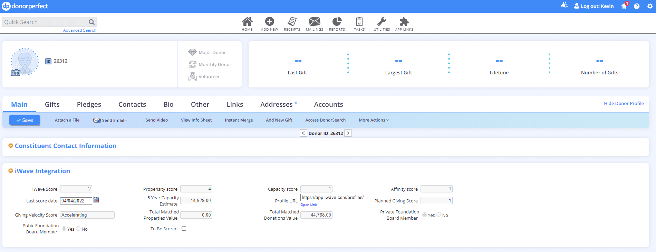Switch to the Addresses tab
Image resolution: width=656 pixels, height=252 pixels.
[277, 104]
